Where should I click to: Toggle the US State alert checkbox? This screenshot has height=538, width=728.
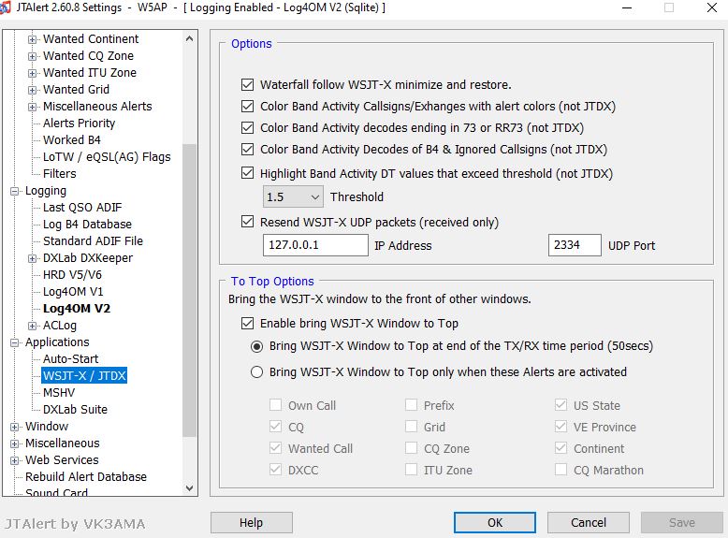coord(561,405)
